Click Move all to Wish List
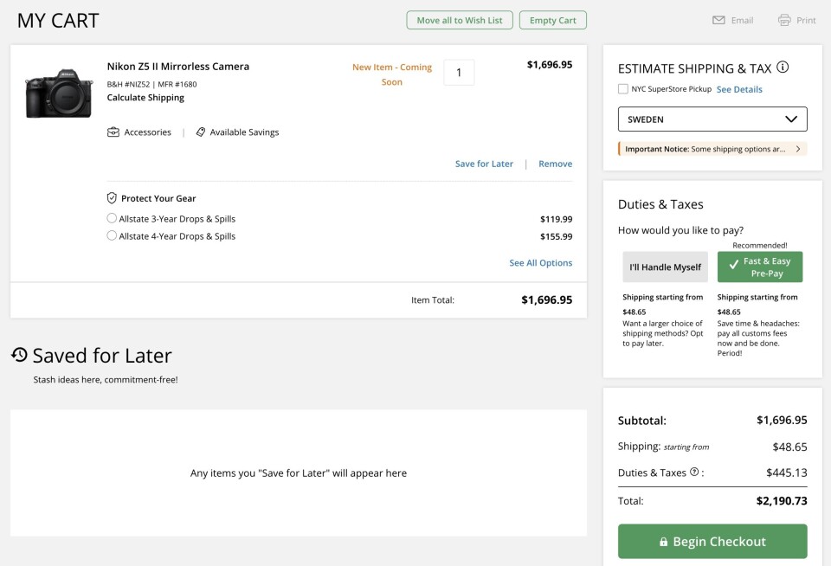The height and width of the screenshot is (566, 831). pyautogui.click(x=460, y=20)
